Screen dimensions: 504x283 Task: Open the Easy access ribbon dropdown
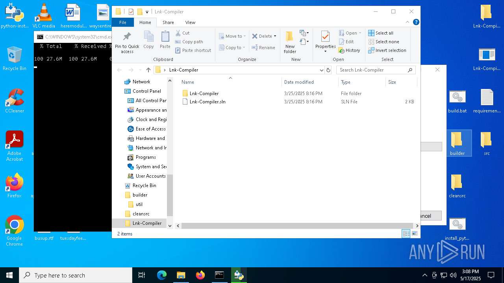pos(304,42)
